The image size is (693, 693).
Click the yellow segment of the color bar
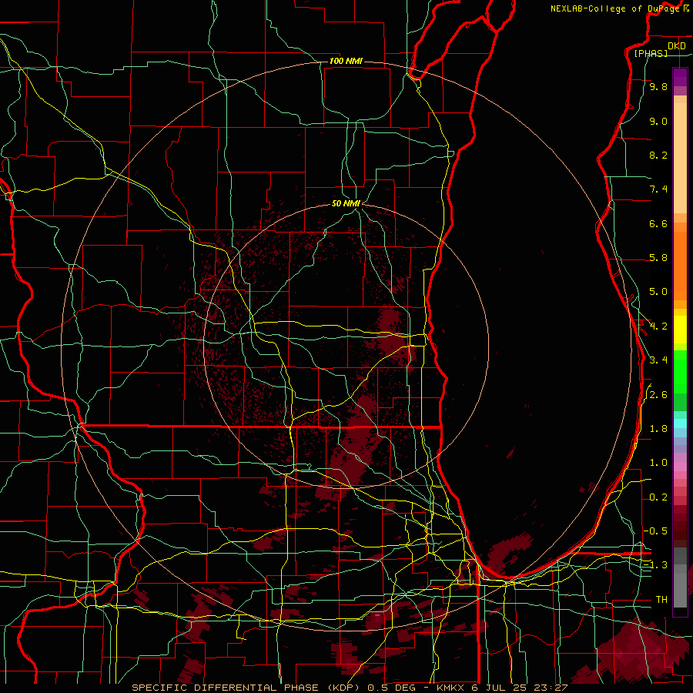click(x=680, y=330)
